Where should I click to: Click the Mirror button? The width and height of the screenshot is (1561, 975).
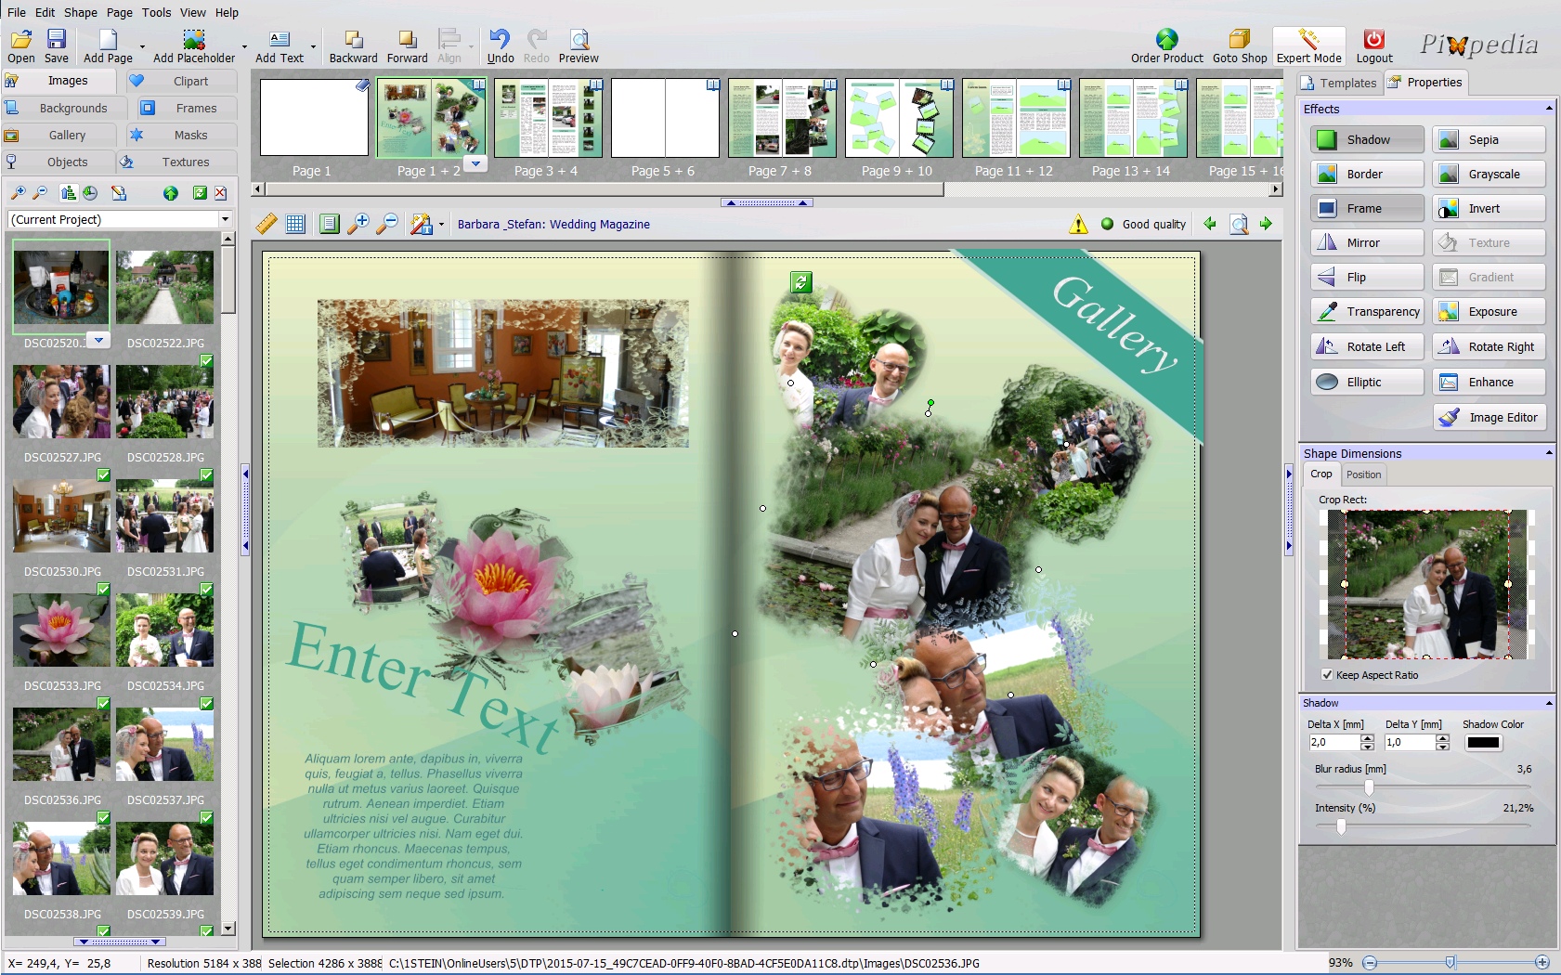pos(1367,242)
